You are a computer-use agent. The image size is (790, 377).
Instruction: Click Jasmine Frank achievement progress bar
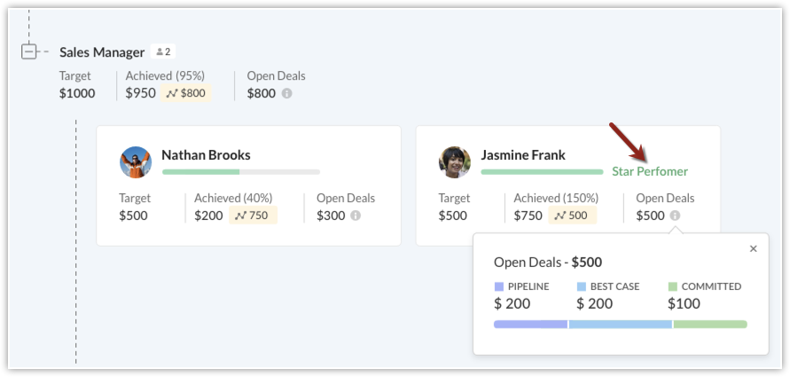click(542, 171)
